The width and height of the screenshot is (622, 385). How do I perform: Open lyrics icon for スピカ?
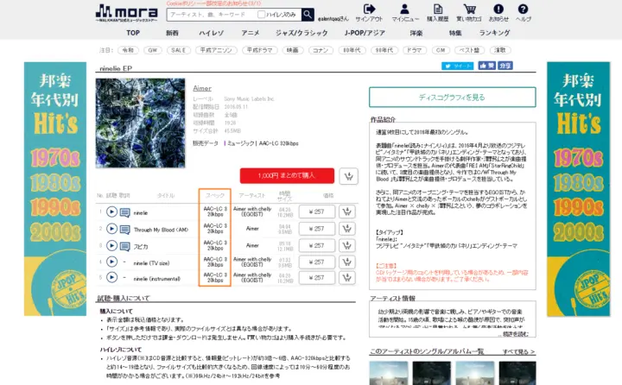point(125,246)
